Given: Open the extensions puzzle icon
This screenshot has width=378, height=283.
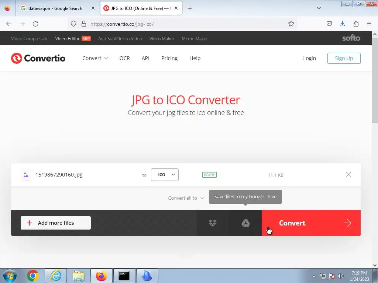Looking at the screenshot, I should coord(356,24).
